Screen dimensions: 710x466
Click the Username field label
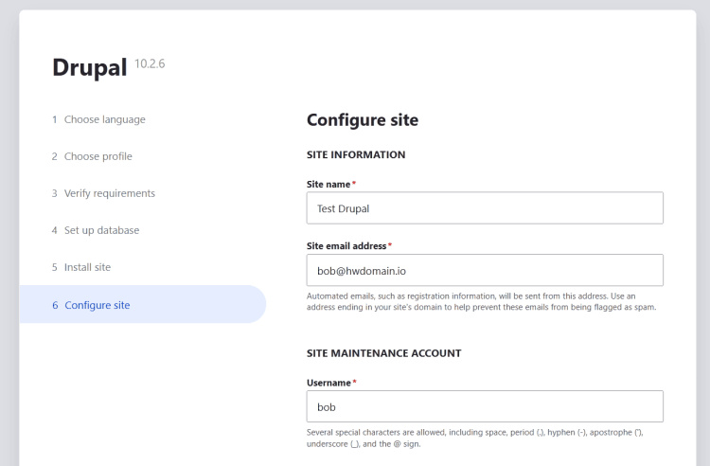click(x=328, y=383)
